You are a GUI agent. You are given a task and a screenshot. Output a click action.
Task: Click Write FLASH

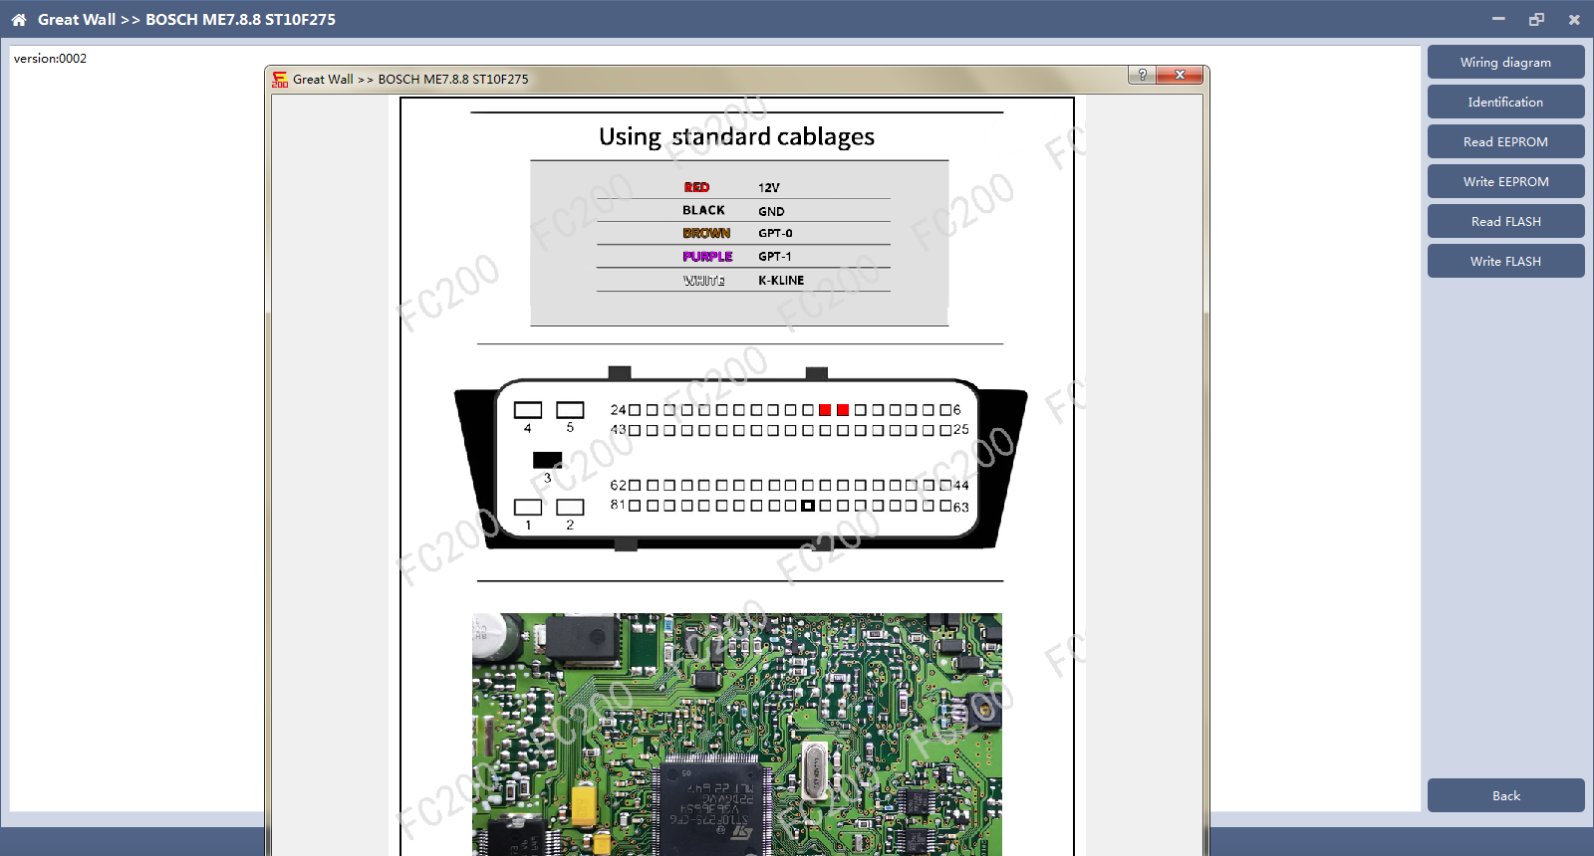(x=1505, y=261)
